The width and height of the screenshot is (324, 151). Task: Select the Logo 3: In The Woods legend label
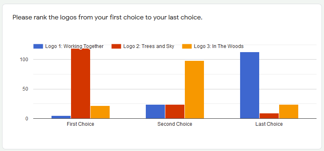pos(218,46)
